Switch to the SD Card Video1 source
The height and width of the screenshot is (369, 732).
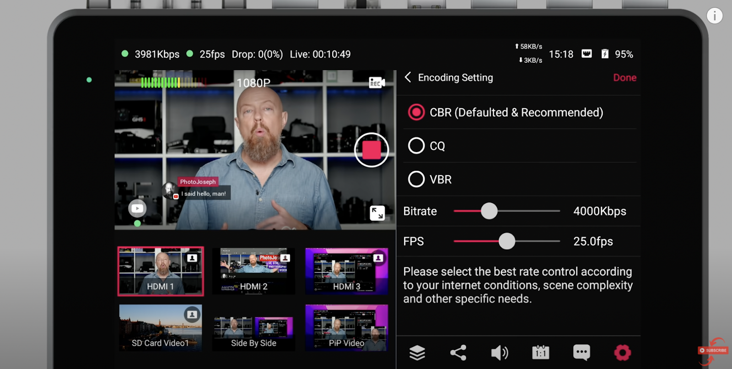(x=161, y=328)
